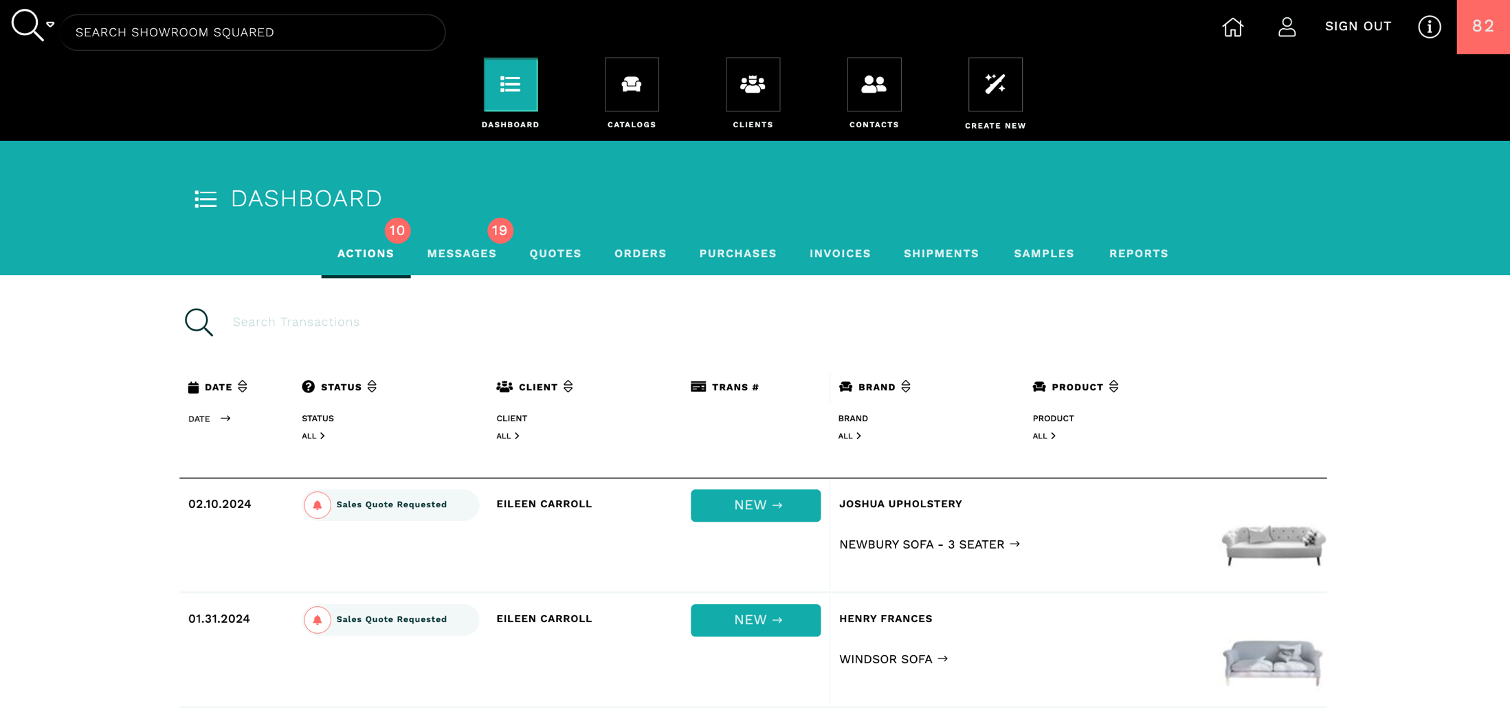Open the Contacts icon
Image resolution: width=1510 pixels, height=710 pixels.
point(874,85)
